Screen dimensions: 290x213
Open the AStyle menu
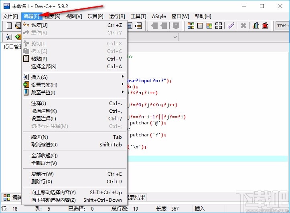click(159, 16)
